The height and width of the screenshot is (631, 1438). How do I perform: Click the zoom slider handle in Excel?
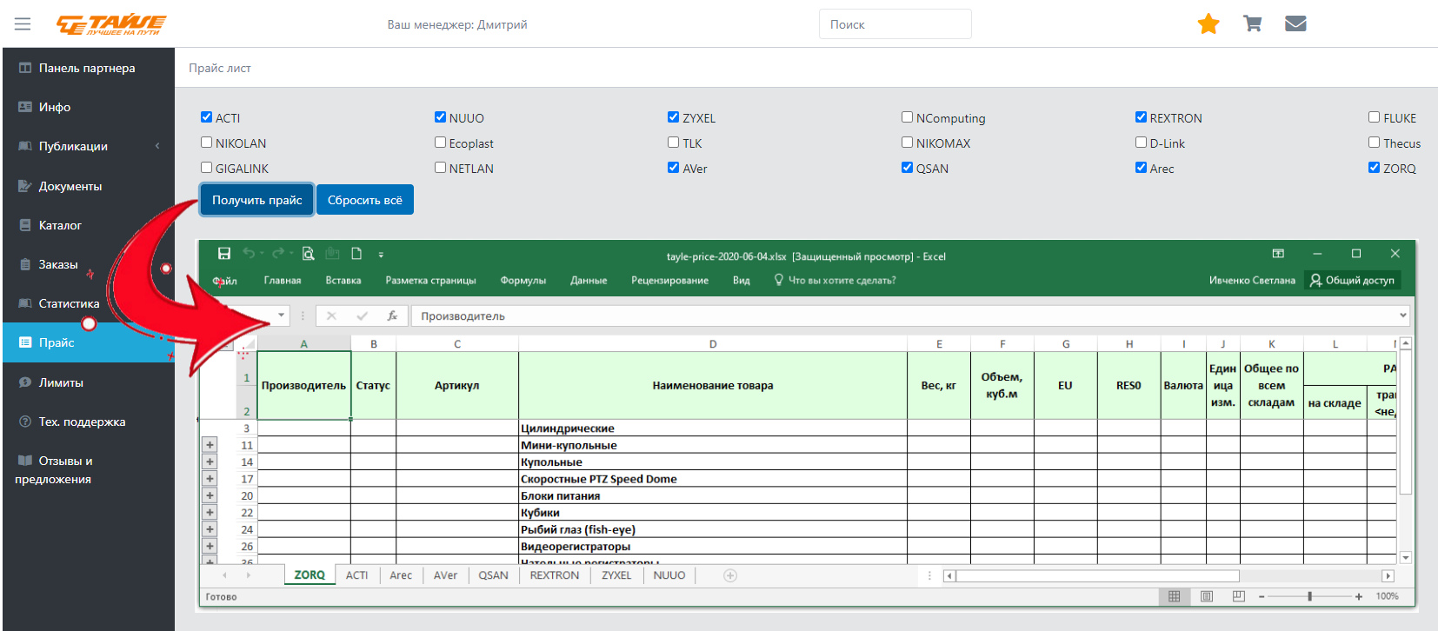[1309, 596]
